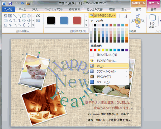Select the elbow arrow connector shape

click(20, 21)
